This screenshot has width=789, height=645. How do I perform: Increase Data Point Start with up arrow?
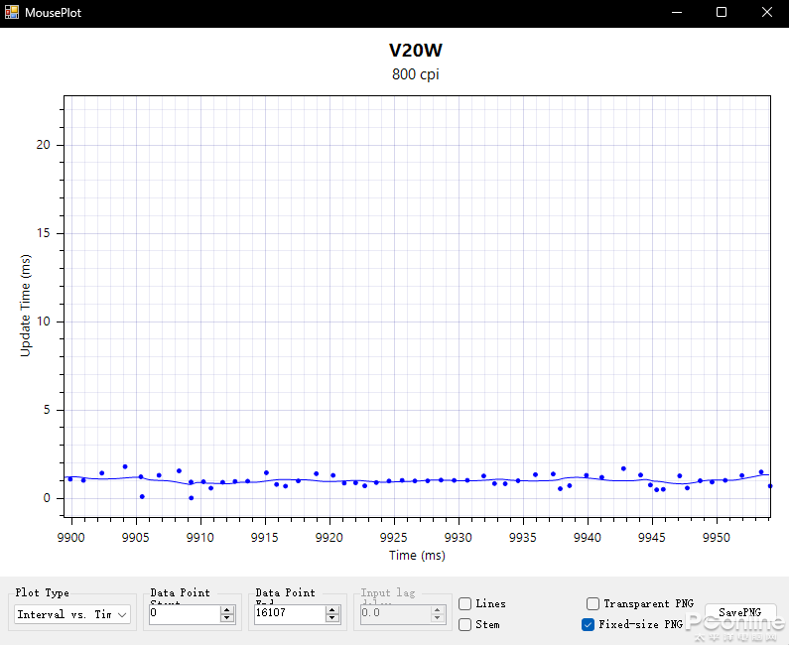227,610
